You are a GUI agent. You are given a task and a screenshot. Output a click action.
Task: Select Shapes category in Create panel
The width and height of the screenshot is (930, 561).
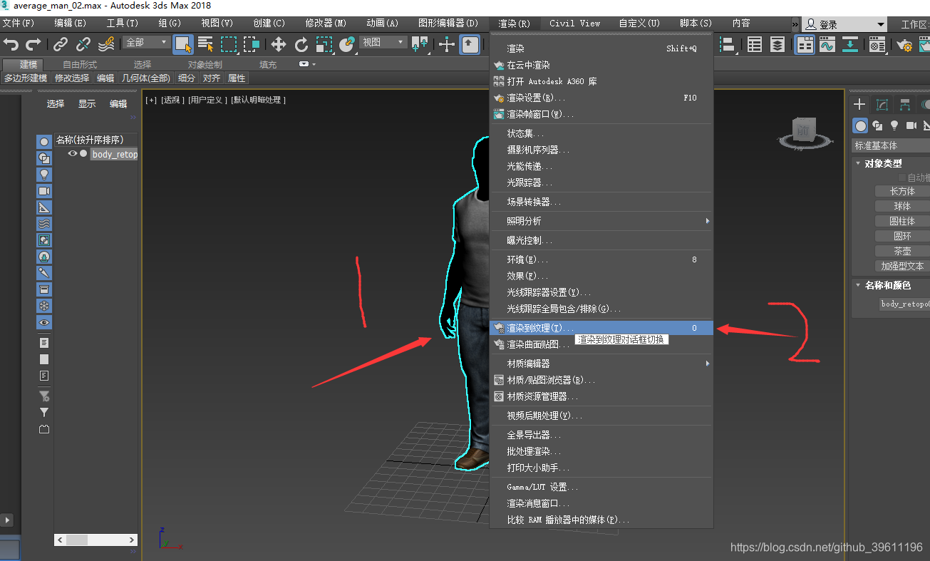coord(877,125)
